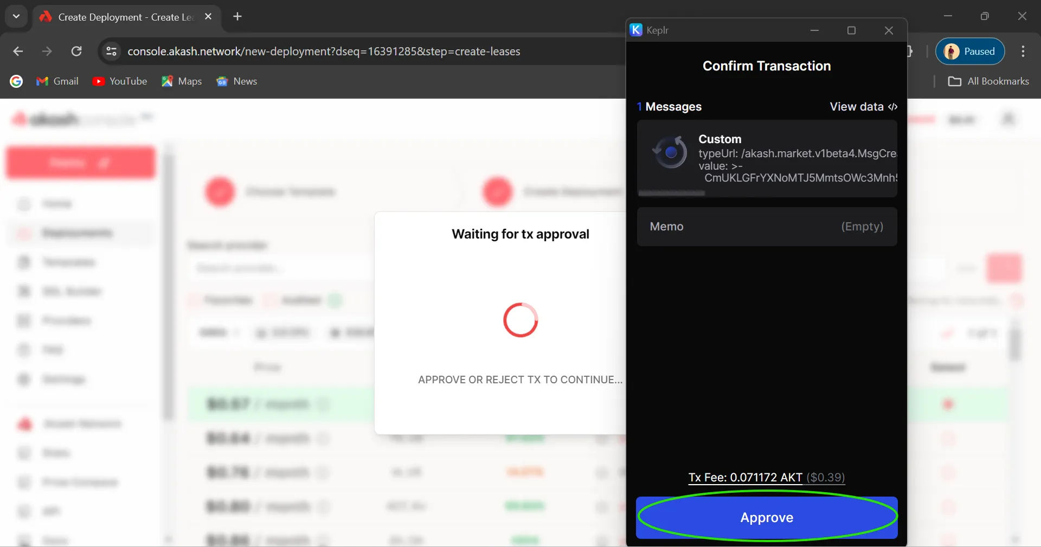
Task: Open Chrome three-dot menu
Action: (x=1023, y=52)
